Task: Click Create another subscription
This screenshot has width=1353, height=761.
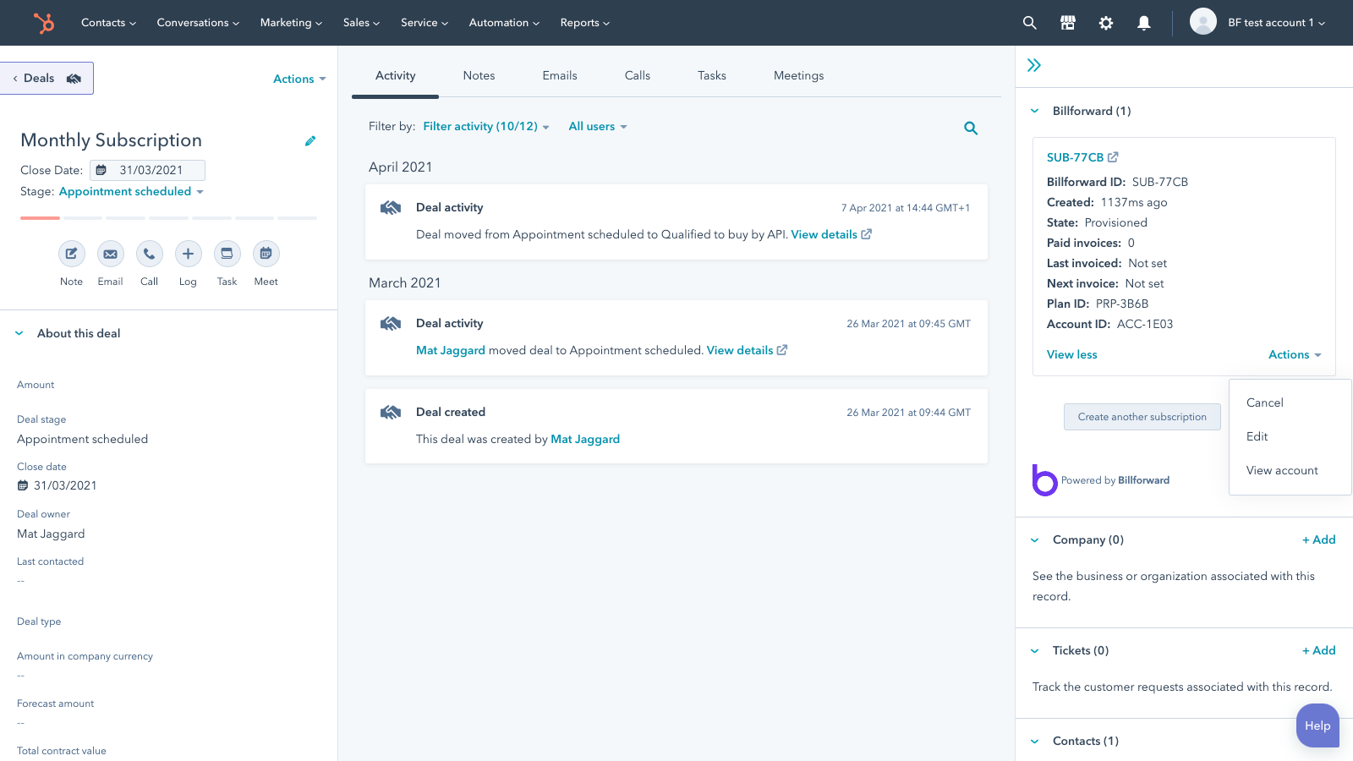Action: (1142, 416)
